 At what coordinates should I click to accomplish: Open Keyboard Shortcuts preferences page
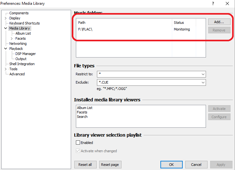pyautogui.click(x=25, y=23)
